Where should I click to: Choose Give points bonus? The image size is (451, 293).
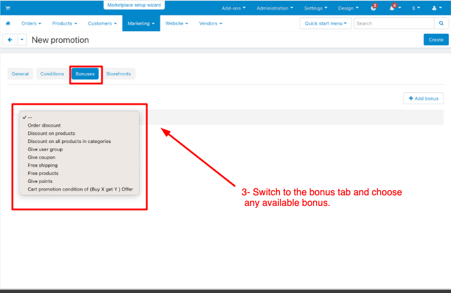pyautogui.click(x=79, y=181)
